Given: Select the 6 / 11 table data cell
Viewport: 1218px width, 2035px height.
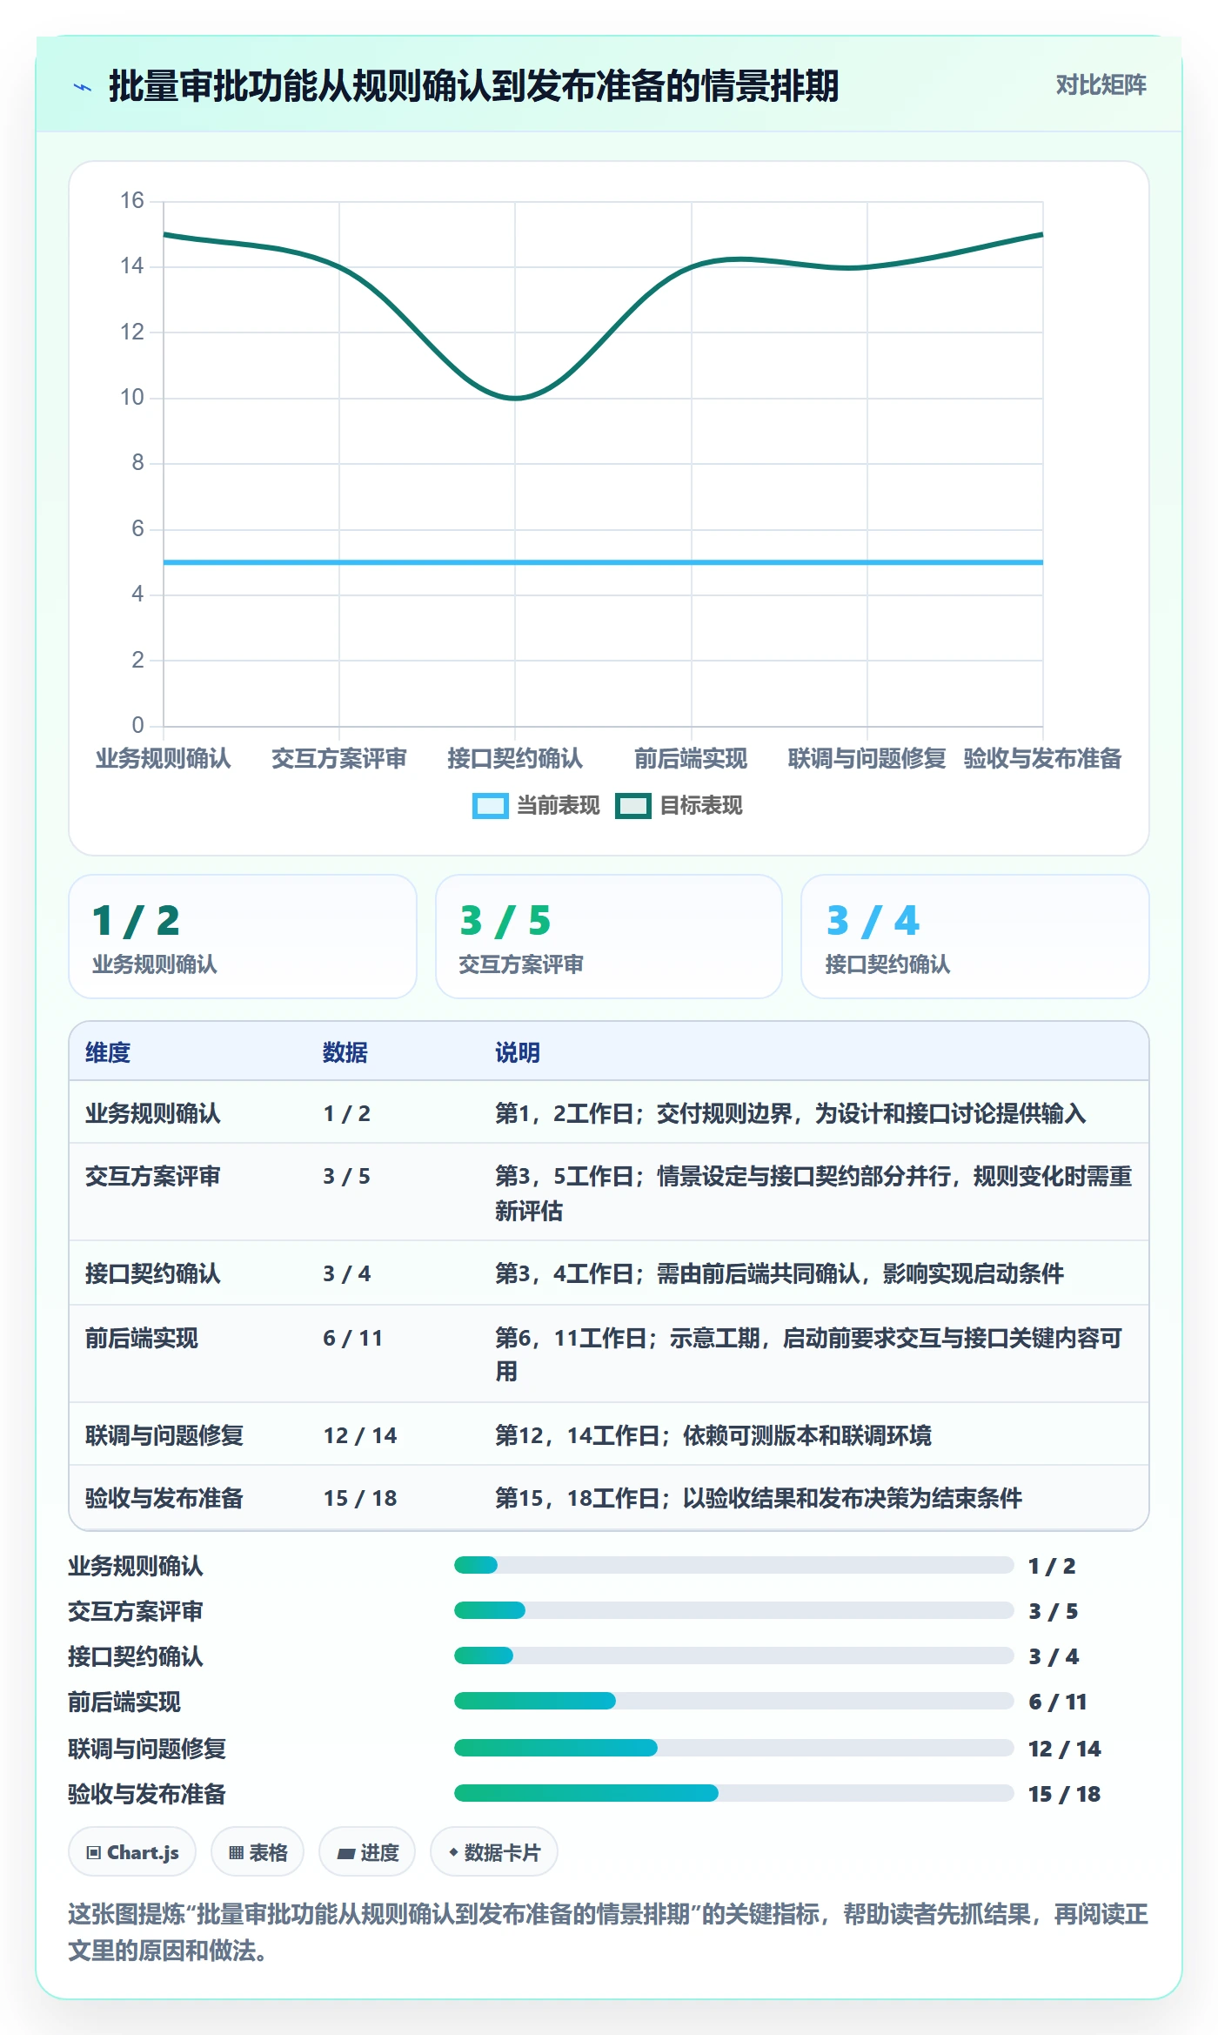Looking at the screenshot, I should tap(353, 1338).
